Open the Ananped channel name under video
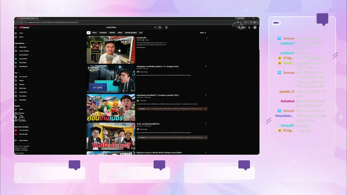The image size is (347, 195). coord(142,101)
